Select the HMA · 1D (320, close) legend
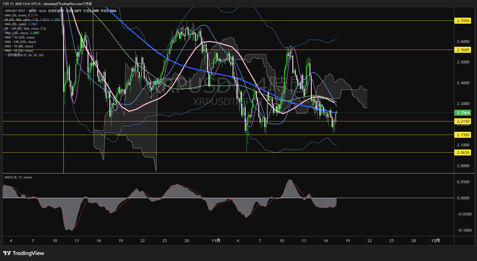Viewport: 477px width, 261px height. click(19, 37)
